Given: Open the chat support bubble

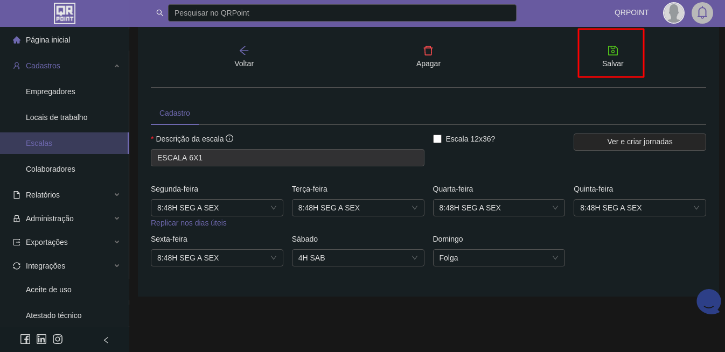Looking at the screenshot, I should pyautogui.click(x=708, y=301).
